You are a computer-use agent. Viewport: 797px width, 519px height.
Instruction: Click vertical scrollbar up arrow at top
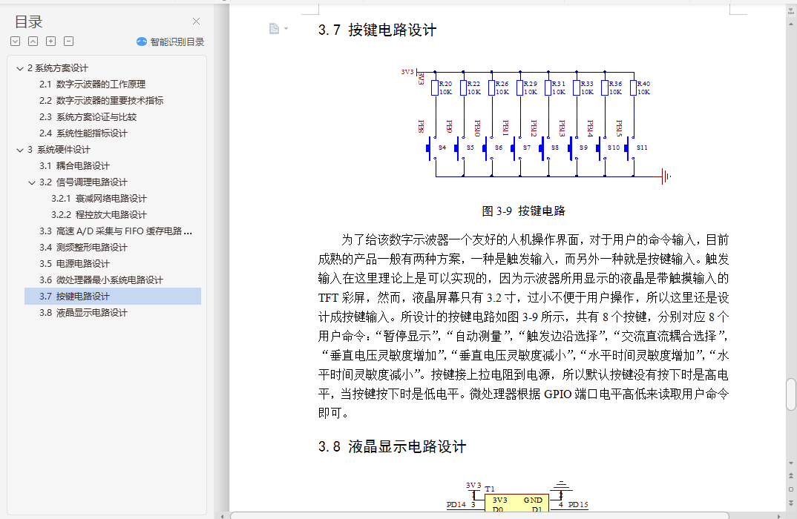click(x=791, y=24)
